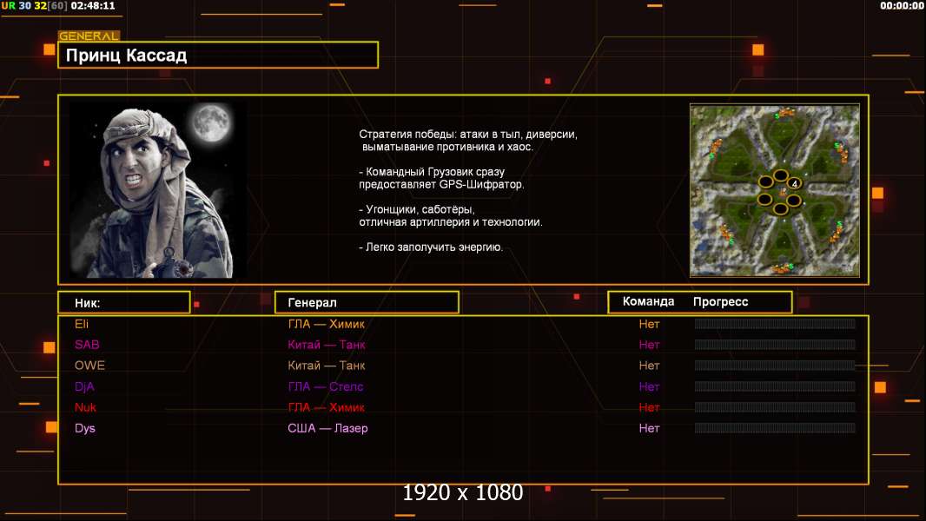
Task: Click the 02:48:11 timer at top left
Action: 95,5
